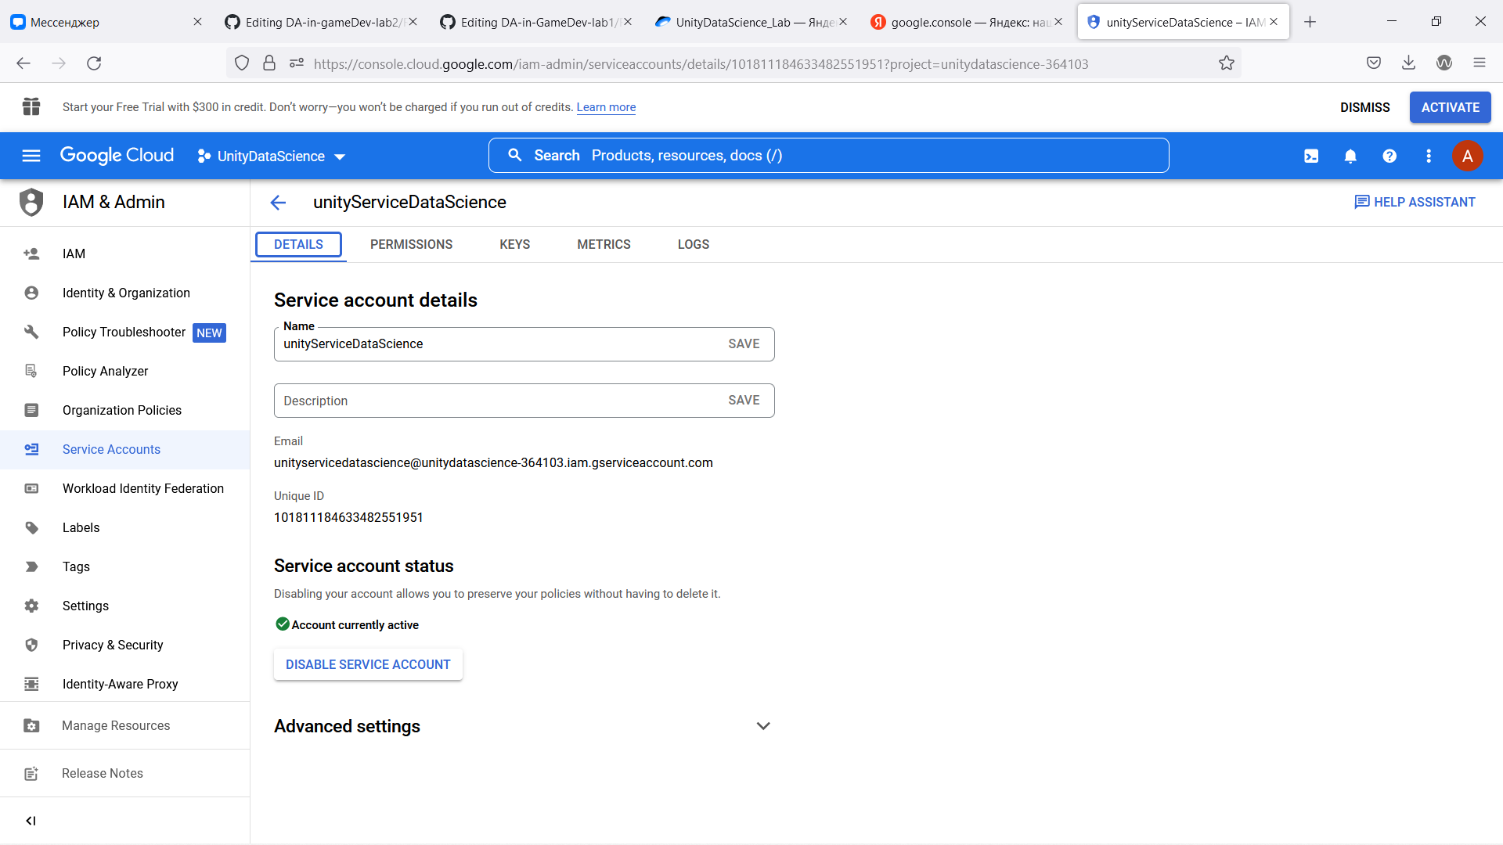The width and height of the screenshot is (1503, 845).
Task: Click the Google Cloud search box
Action: (828, 156)
